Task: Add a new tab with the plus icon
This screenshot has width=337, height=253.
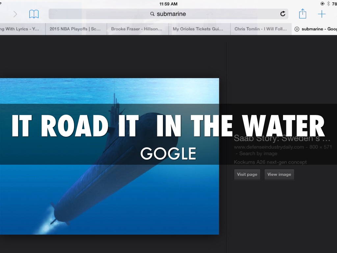Action: (x=322, y=14)
